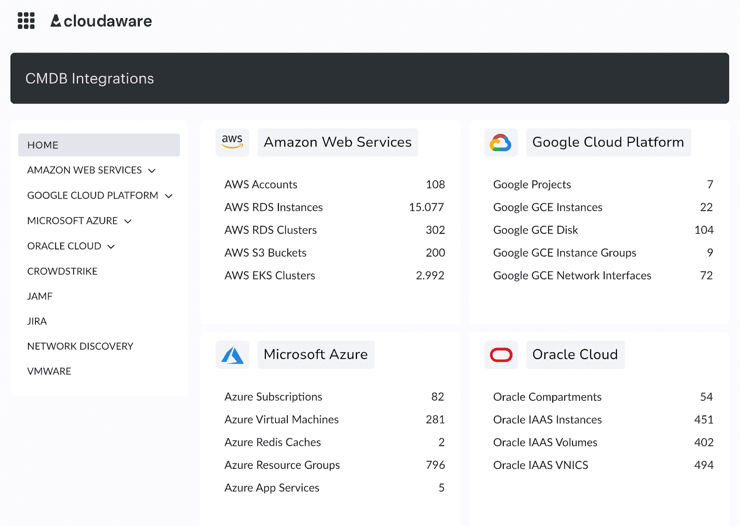Open the Azure Resource Groups row
Screen dimensions: 740x526
(335, 465)
